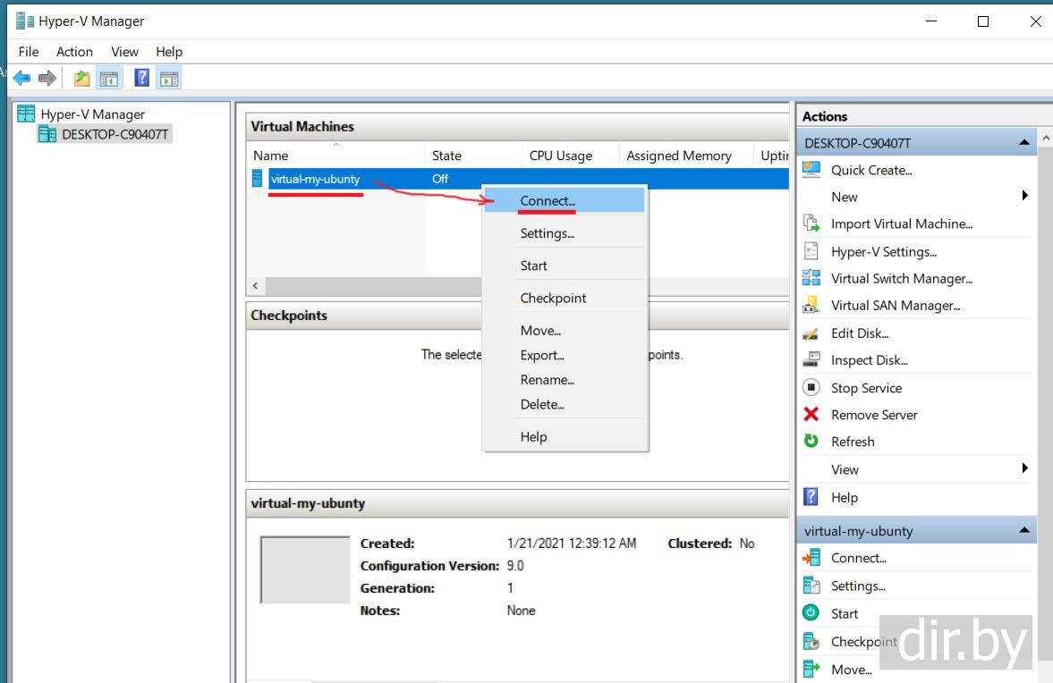Open the Action menu in menu bar

(x=74, y=52)
